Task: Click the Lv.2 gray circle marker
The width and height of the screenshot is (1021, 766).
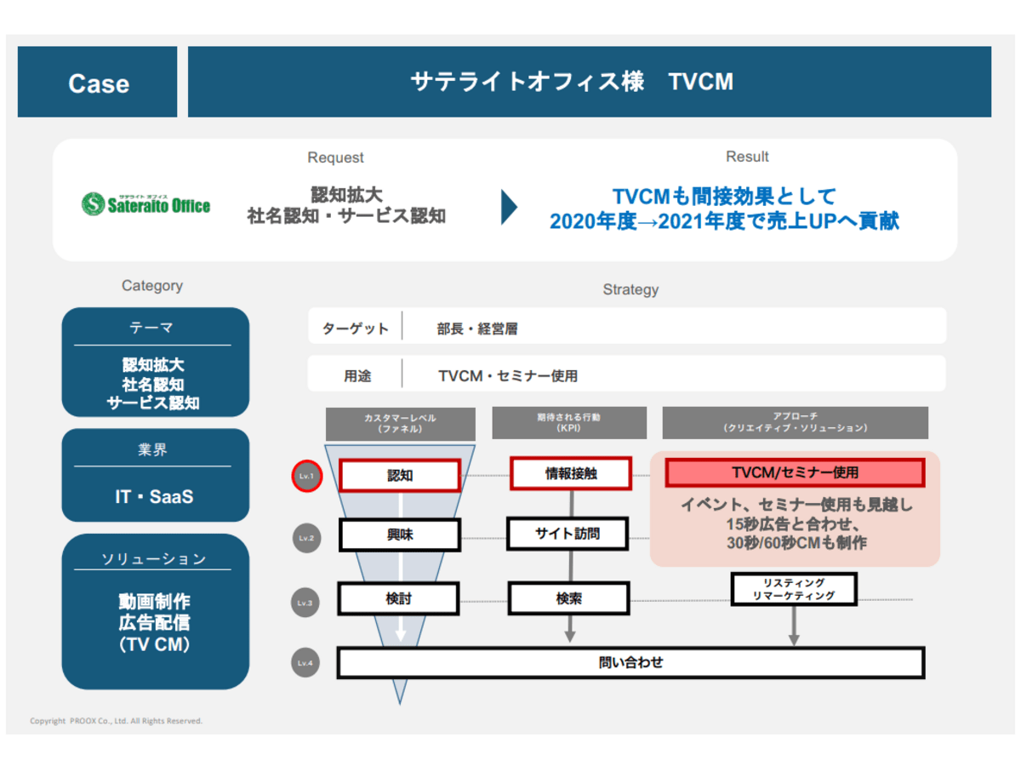Action: (305, 538)
